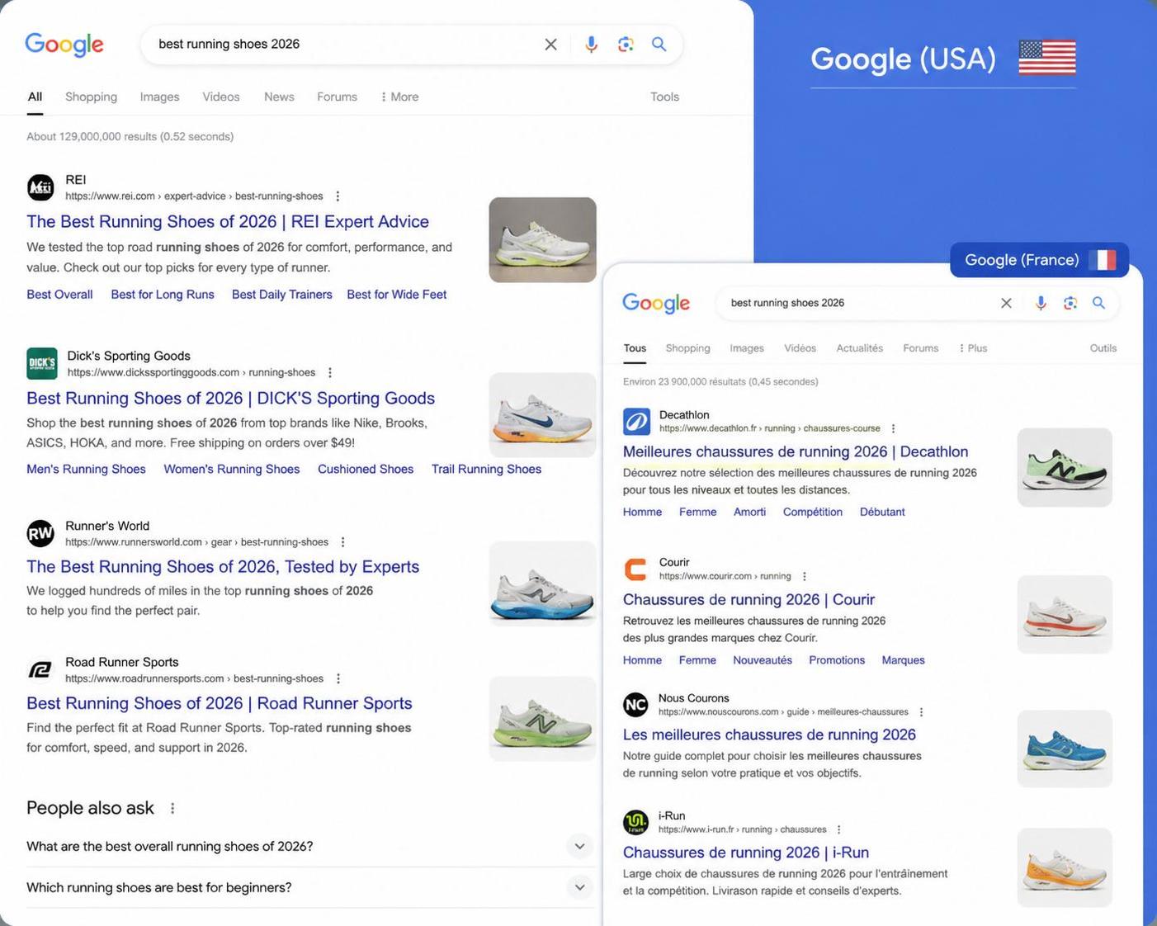Click the Nous Courons NC favicon
The image size is (1157, 926).
tap(635, 705)
